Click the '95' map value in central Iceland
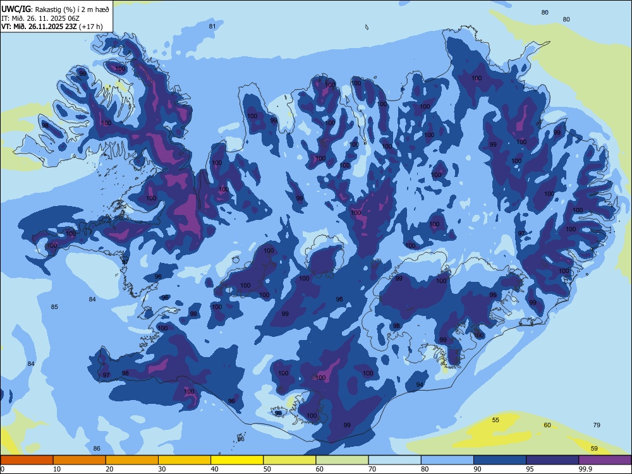 [339, 299]
